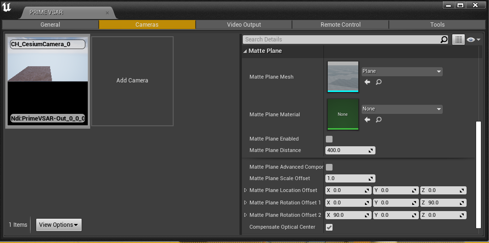
Task: Close the PRIME VSAR tab
Action: [107, 13]
